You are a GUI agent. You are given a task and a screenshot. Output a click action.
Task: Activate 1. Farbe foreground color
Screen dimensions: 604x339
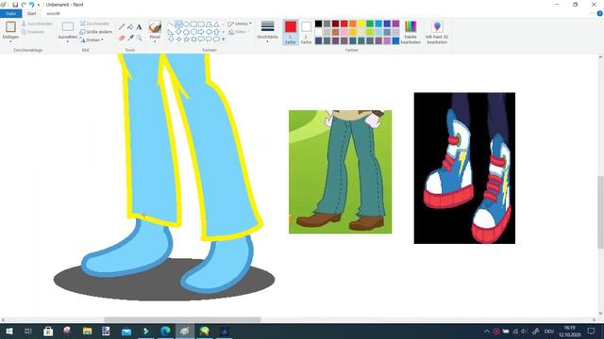pyautogui.click(x=291, y=32)
